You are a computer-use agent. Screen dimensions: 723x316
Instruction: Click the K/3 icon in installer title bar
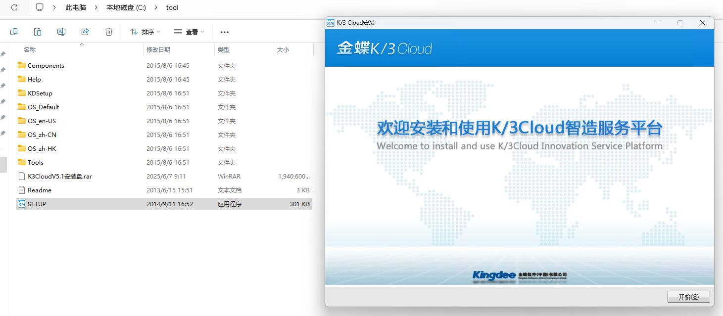coord(331,23)
